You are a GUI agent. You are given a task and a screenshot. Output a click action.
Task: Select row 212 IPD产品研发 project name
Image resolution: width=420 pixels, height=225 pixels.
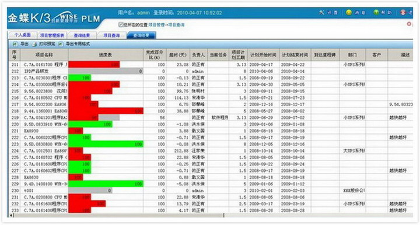pos(36,71)
